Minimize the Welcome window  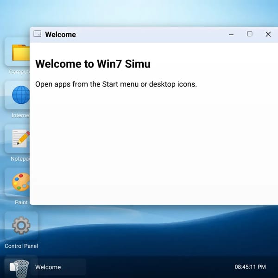click(x=231, y=34)
